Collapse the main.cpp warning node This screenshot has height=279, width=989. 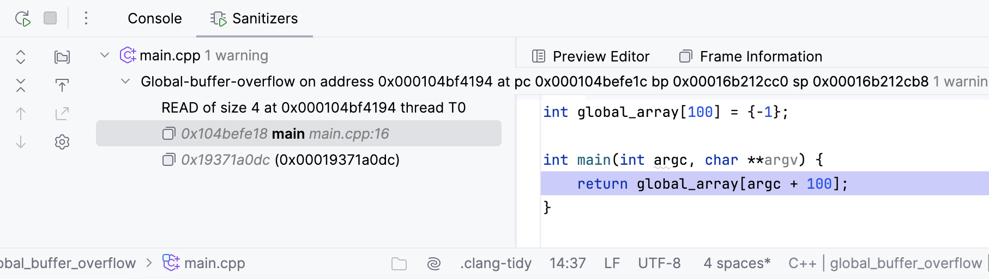[105, 55]
